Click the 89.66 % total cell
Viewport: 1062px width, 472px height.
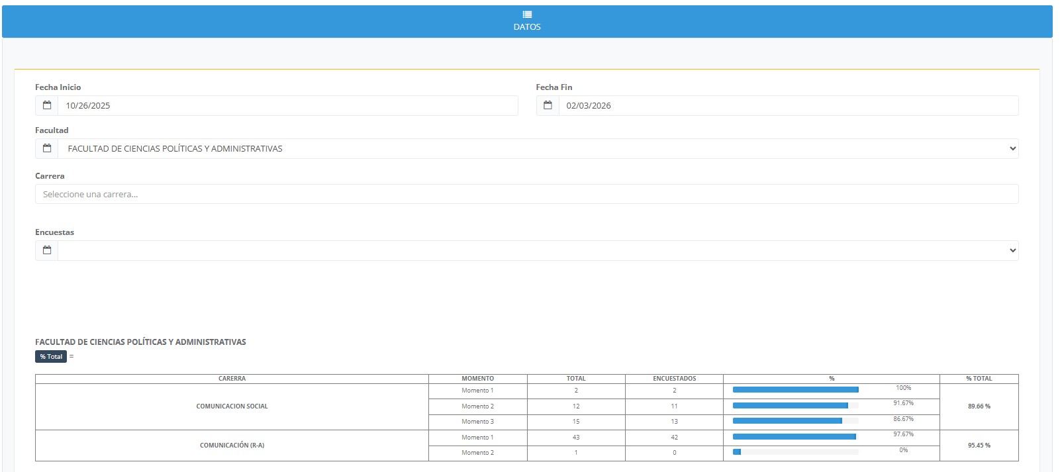point(979,406)
